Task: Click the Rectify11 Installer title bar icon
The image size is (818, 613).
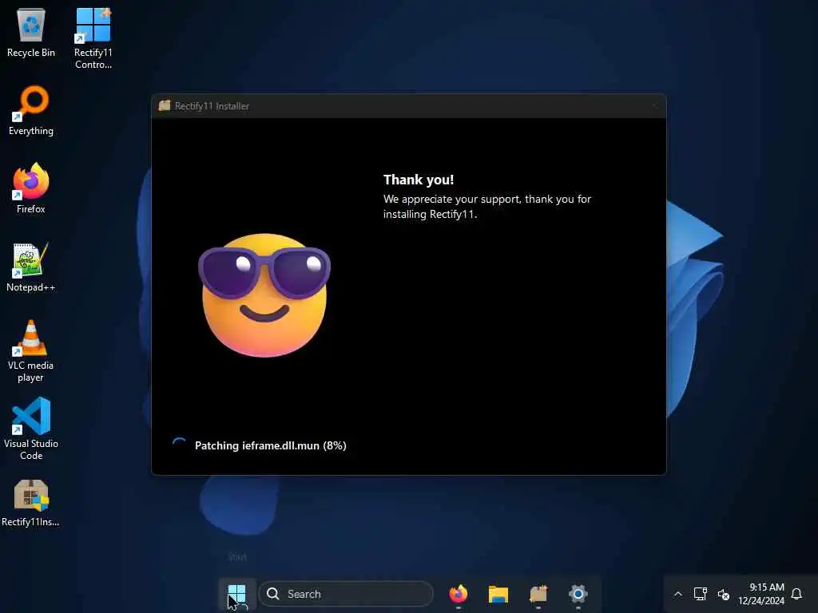Action: coord(165,105)
